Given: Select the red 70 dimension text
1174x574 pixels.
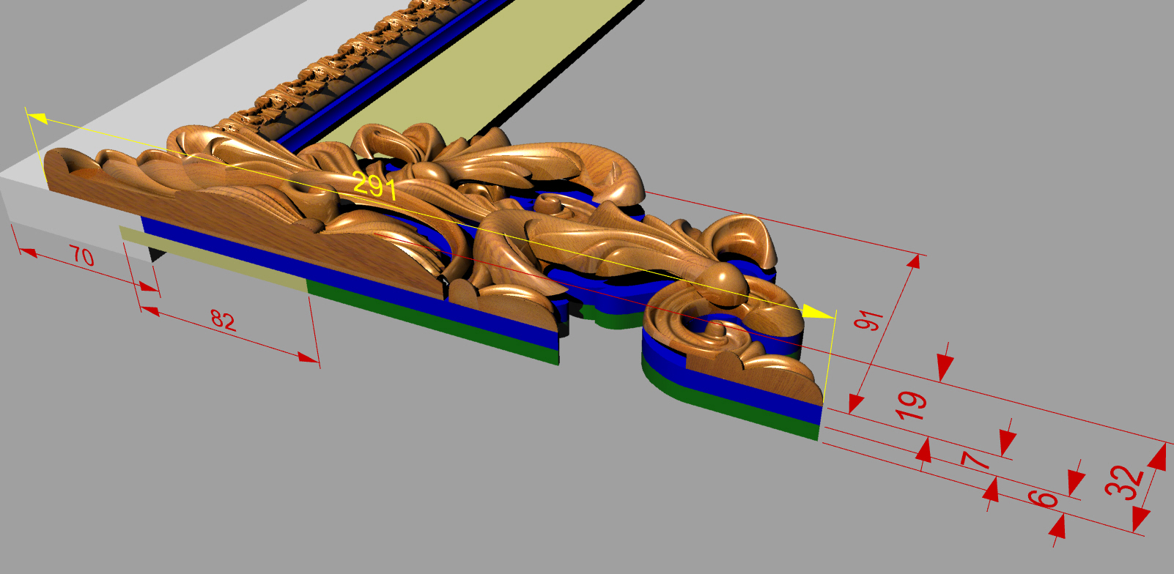Looking at the screenshot, I should pos(81,256).
